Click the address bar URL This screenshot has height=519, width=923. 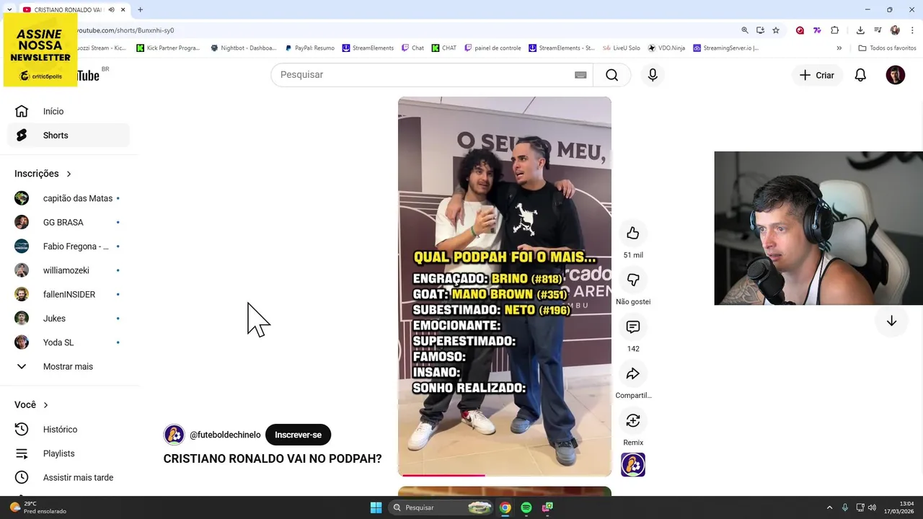point(125,30)
